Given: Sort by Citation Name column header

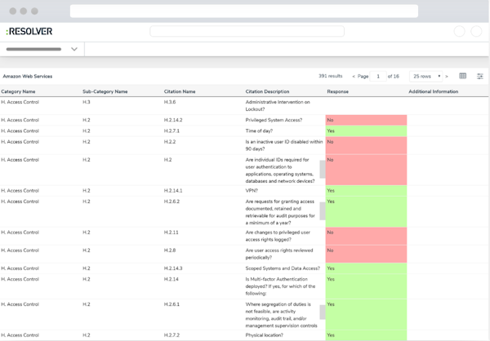Looking at the screenshot, I should 180,91.
